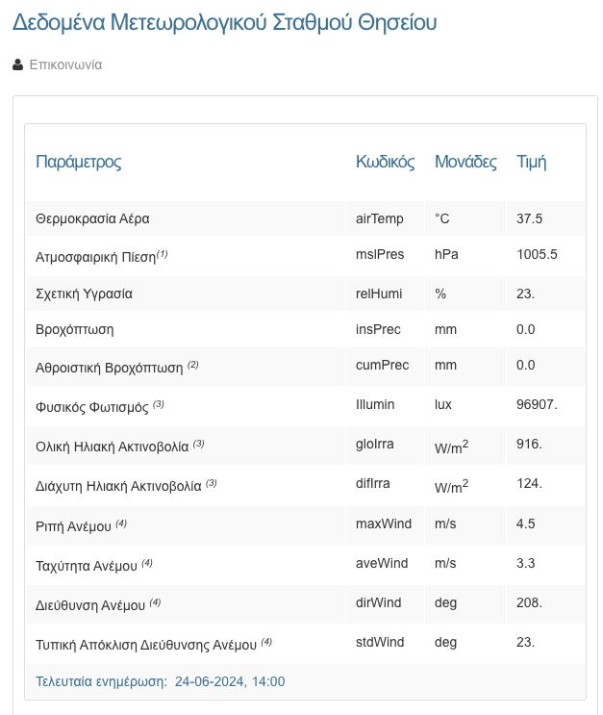Viewport: 603px width, 715px height.
Task: Click the aveWind code cell
Action: coord(382,563)
